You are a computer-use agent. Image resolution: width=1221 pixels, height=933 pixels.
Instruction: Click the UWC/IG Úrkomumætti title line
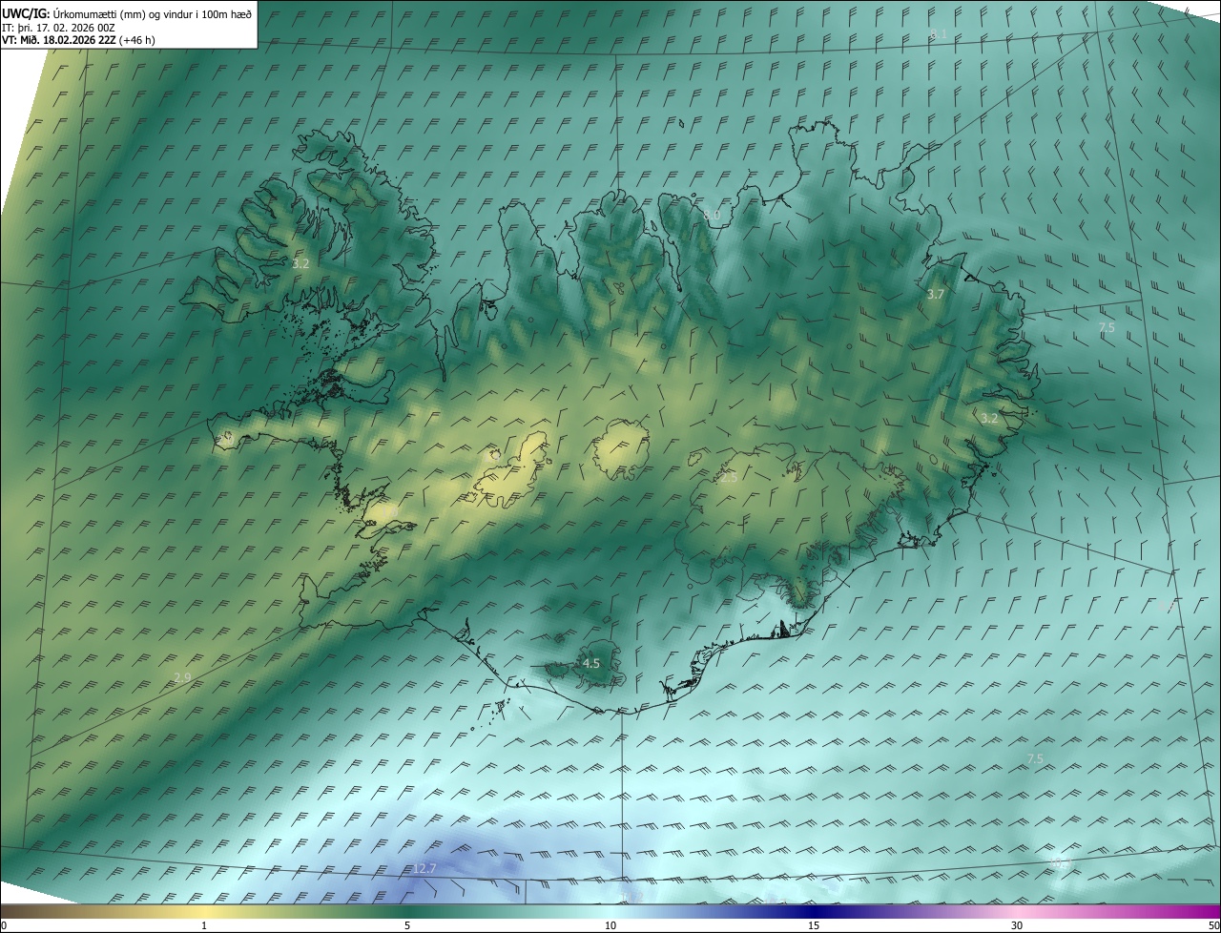pyautogui.click(x=127, y=12)
